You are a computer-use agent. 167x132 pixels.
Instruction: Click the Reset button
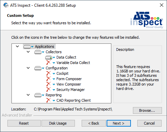[24, 123]
